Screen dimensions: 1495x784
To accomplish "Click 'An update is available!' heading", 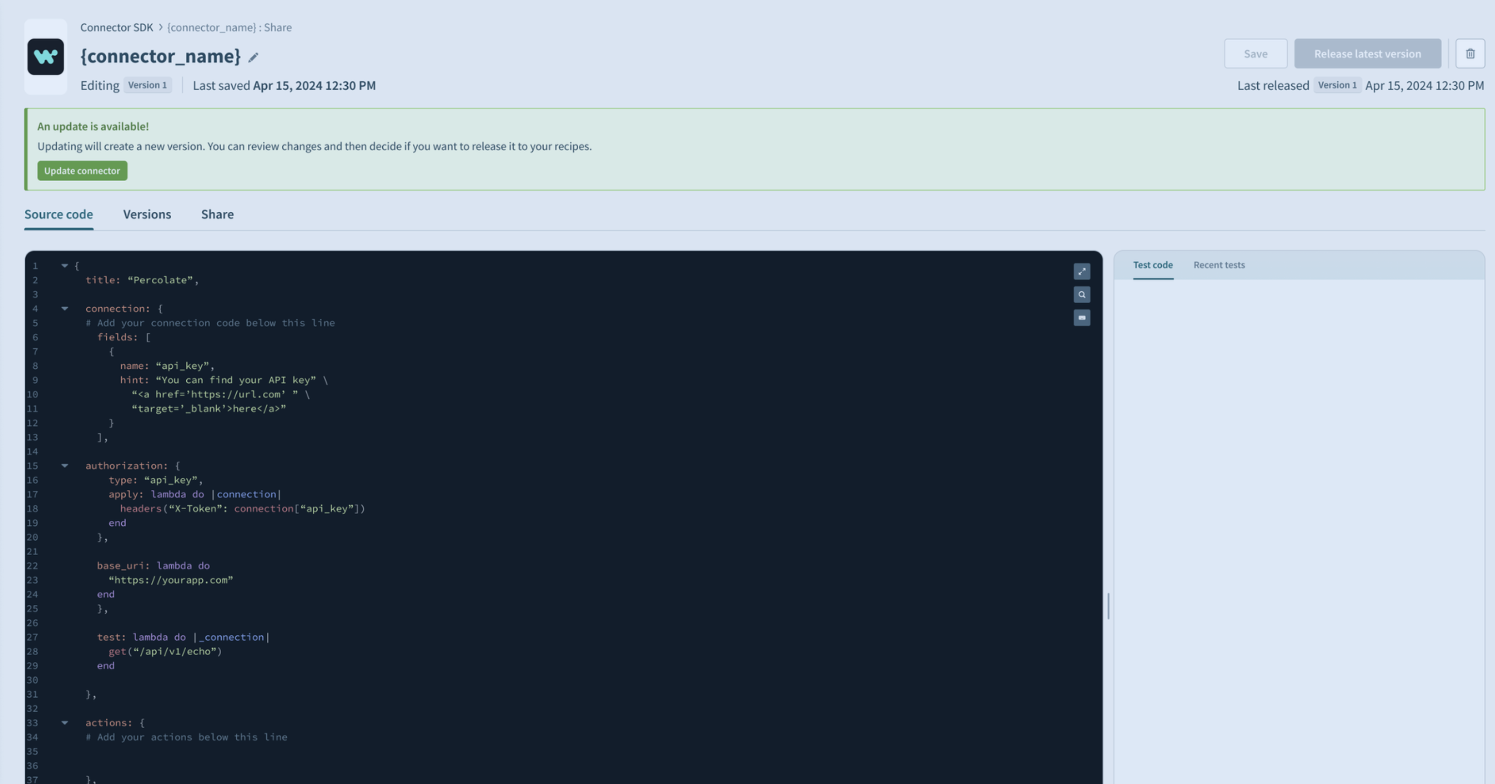I will point(93,126).
